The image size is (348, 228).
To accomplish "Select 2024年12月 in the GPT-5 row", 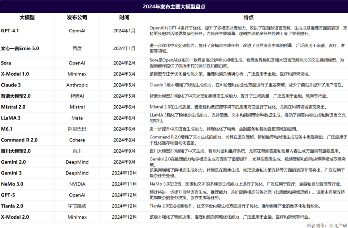I will (x=124, y=195).
